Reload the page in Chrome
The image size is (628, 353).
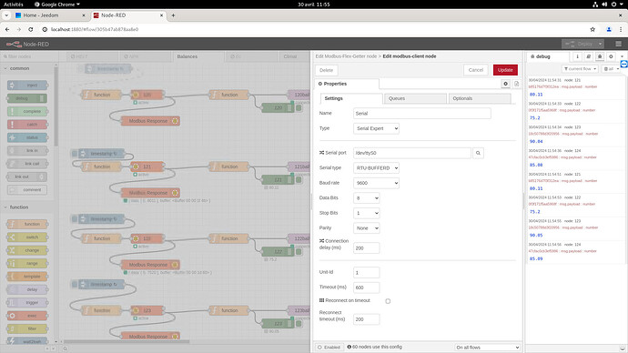tap(30, 29)
